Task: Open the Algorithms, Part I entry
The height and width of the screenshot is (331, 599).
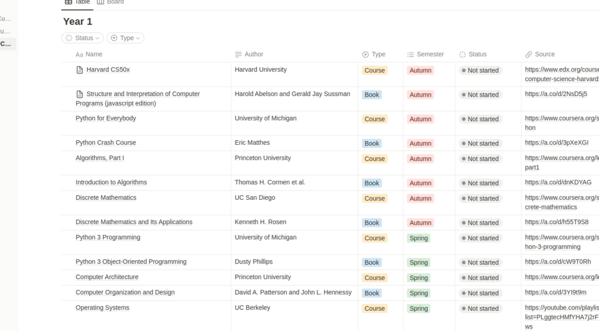Action: coord(100,158)
